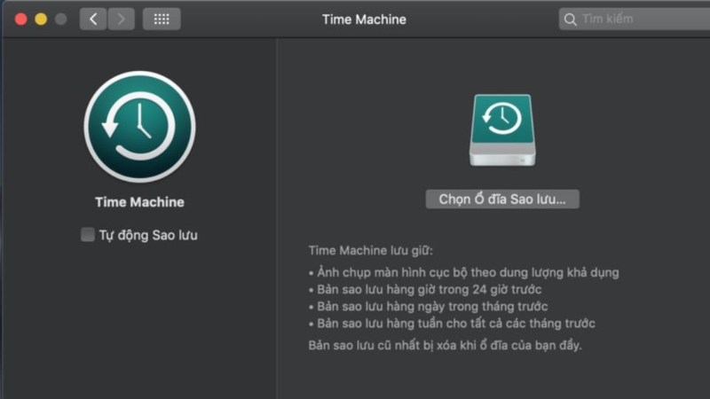Click the back navigation arrow
This screenshot has height=399, width=710.
click(93, 19)
